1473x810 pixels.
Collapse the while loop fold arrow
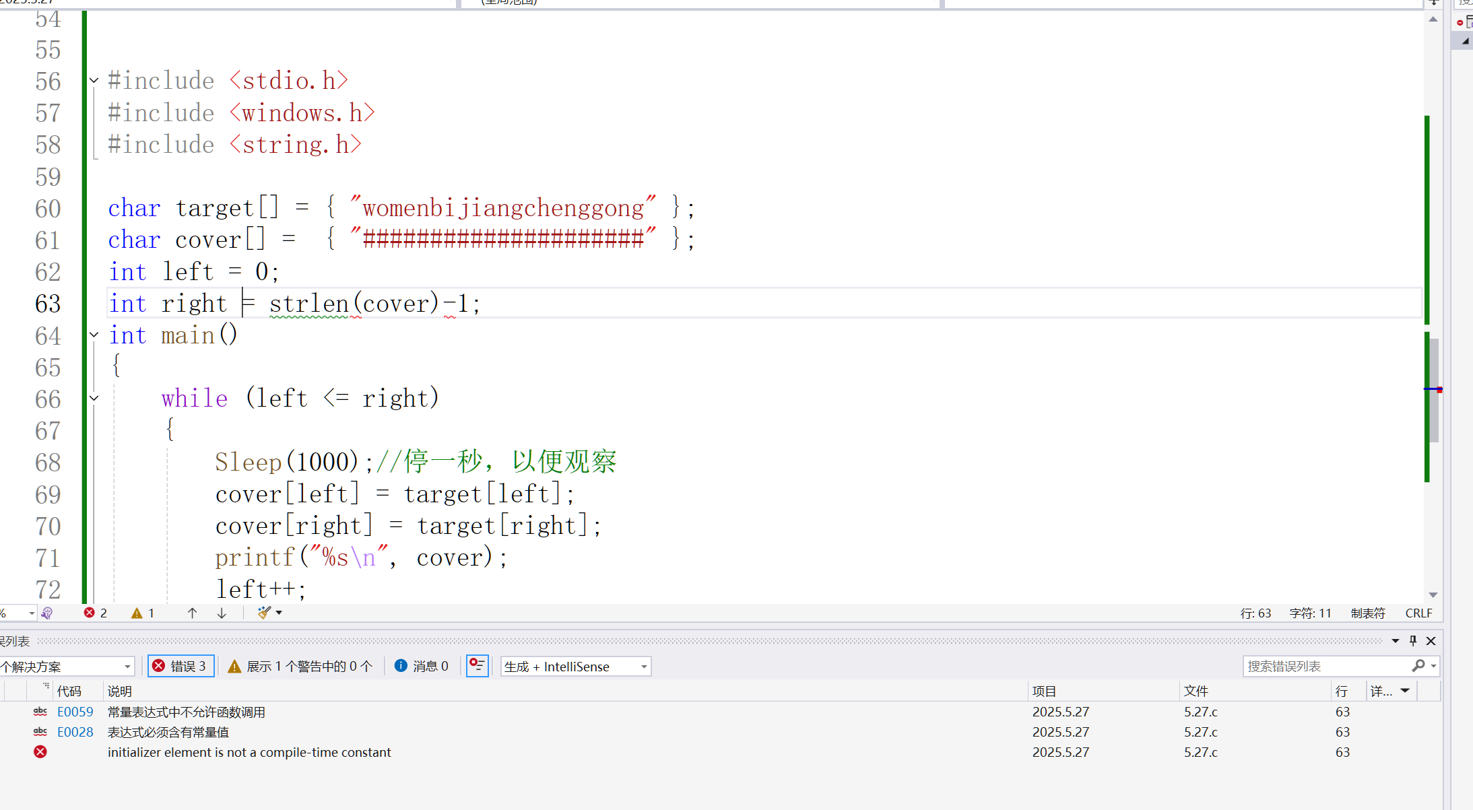tap(94, 398)
